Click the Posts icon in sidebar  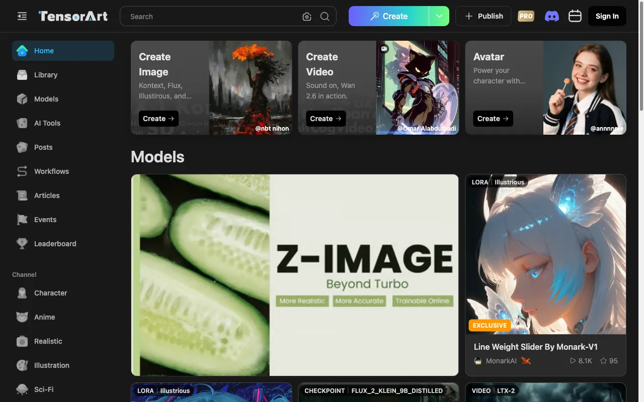coord(22,147)
